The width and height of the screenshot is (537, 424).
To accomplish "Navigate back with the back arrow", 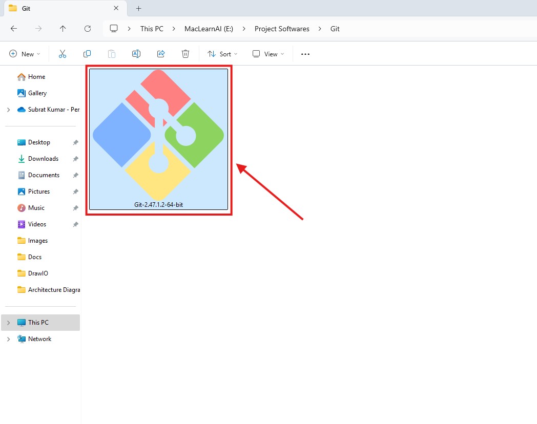I will click(14, 29).
